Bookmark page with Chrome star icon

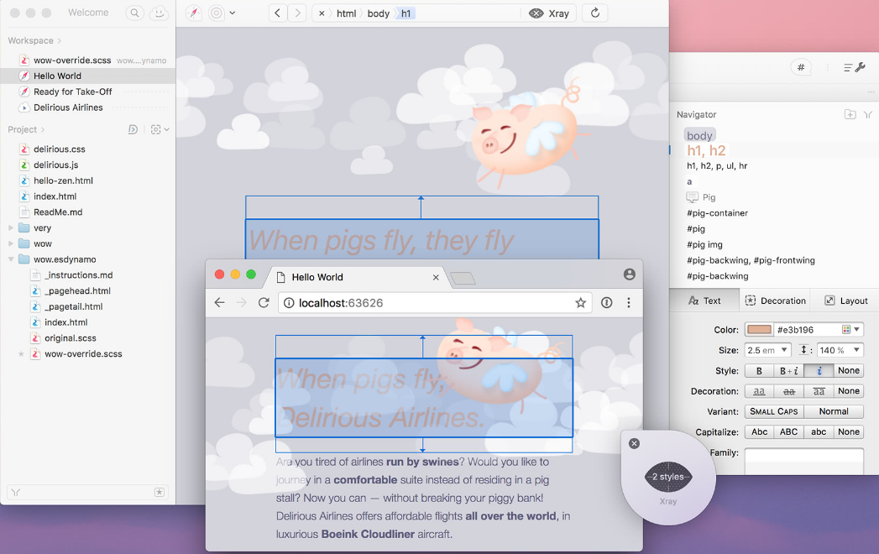pyautogui.click(x=581, y=303)
